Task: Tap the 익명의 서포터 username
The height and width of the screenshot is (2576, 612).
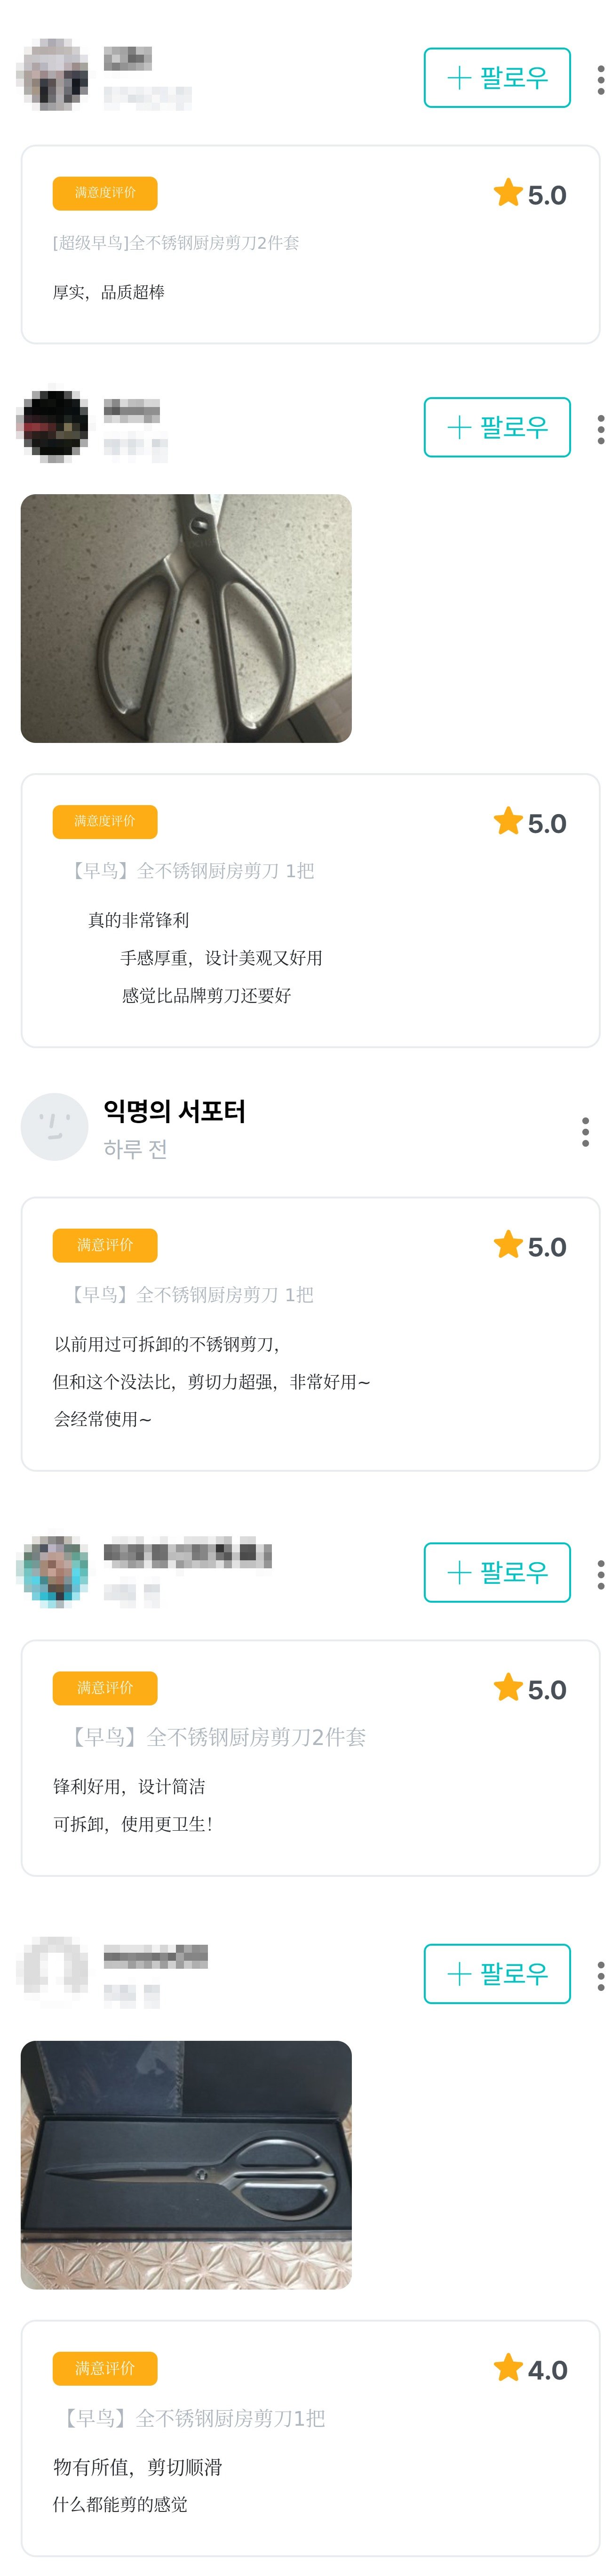Action: pos(175,1111)
